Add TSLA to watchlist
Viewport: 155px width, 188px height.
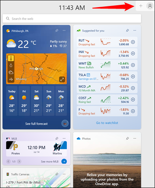pos(133,76)
